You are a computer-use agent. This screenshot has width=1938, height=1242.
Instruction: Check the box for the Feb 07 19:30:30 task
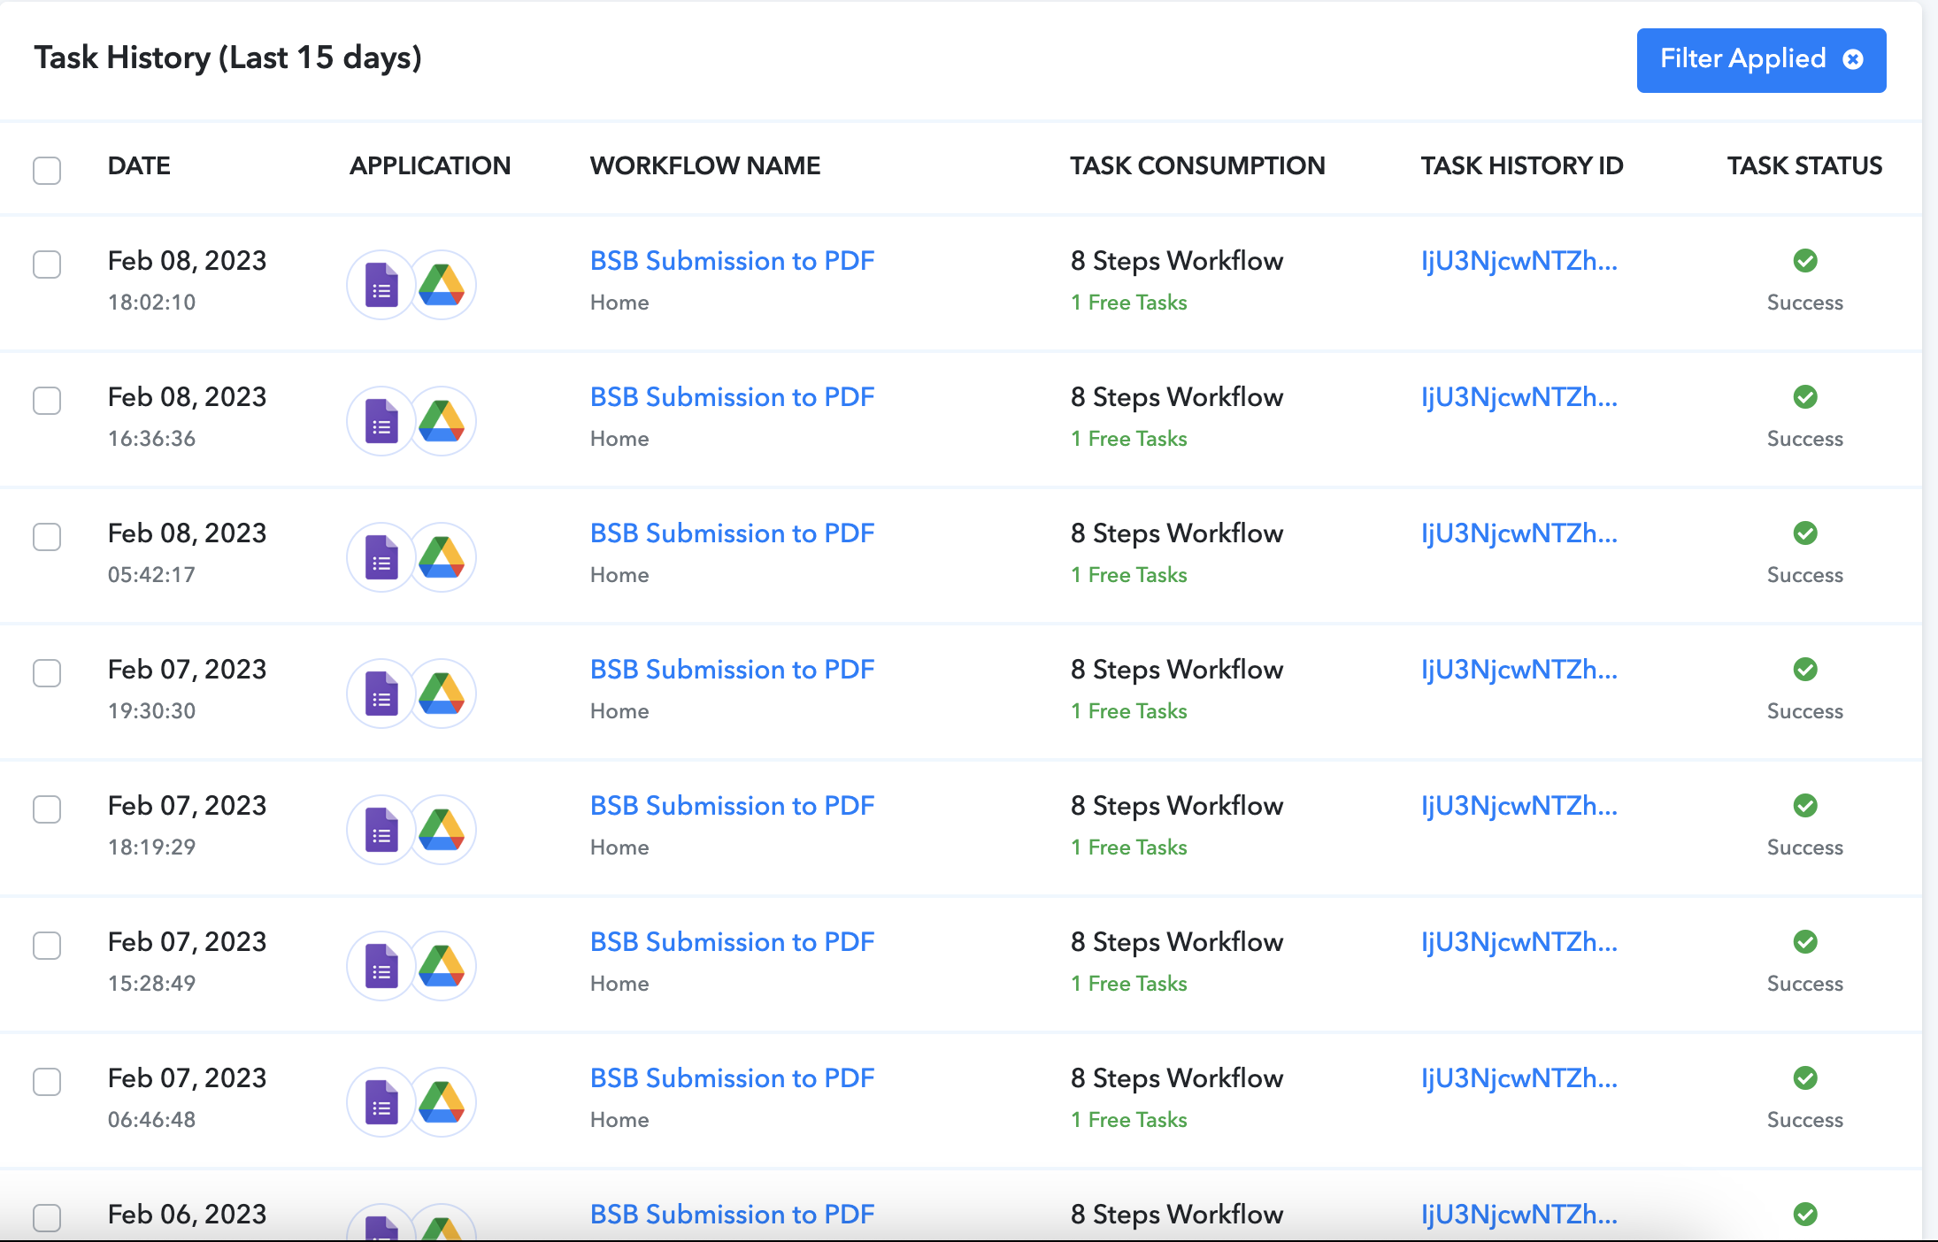point(47,673)
